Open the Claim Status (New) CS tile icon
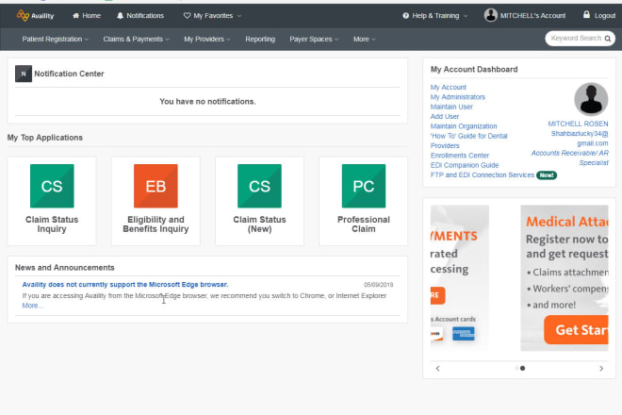The height and width of the screenshot is (415, 622). click(259, 186)
